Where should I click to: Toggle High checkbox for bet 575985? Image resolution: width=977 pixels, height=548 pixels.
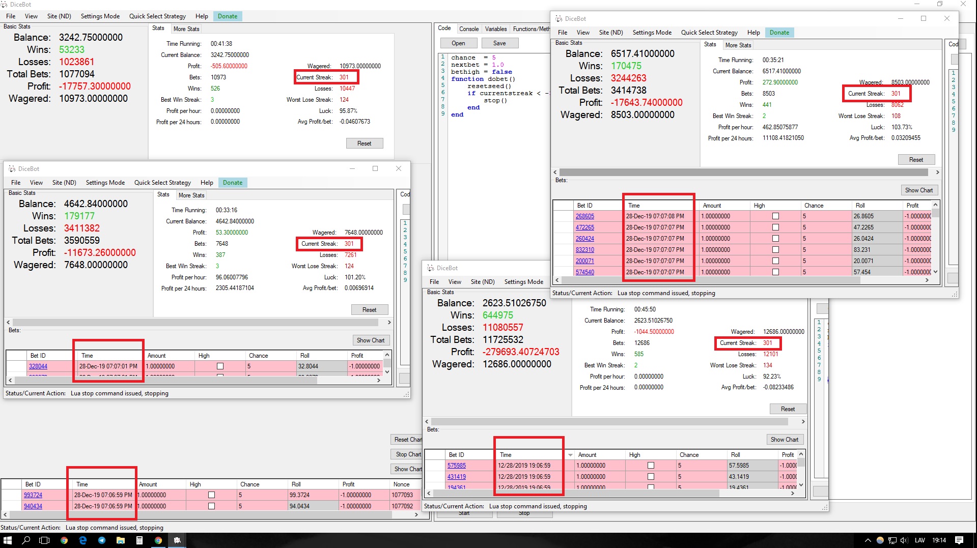pyautogui.click(x=651, y=466)
